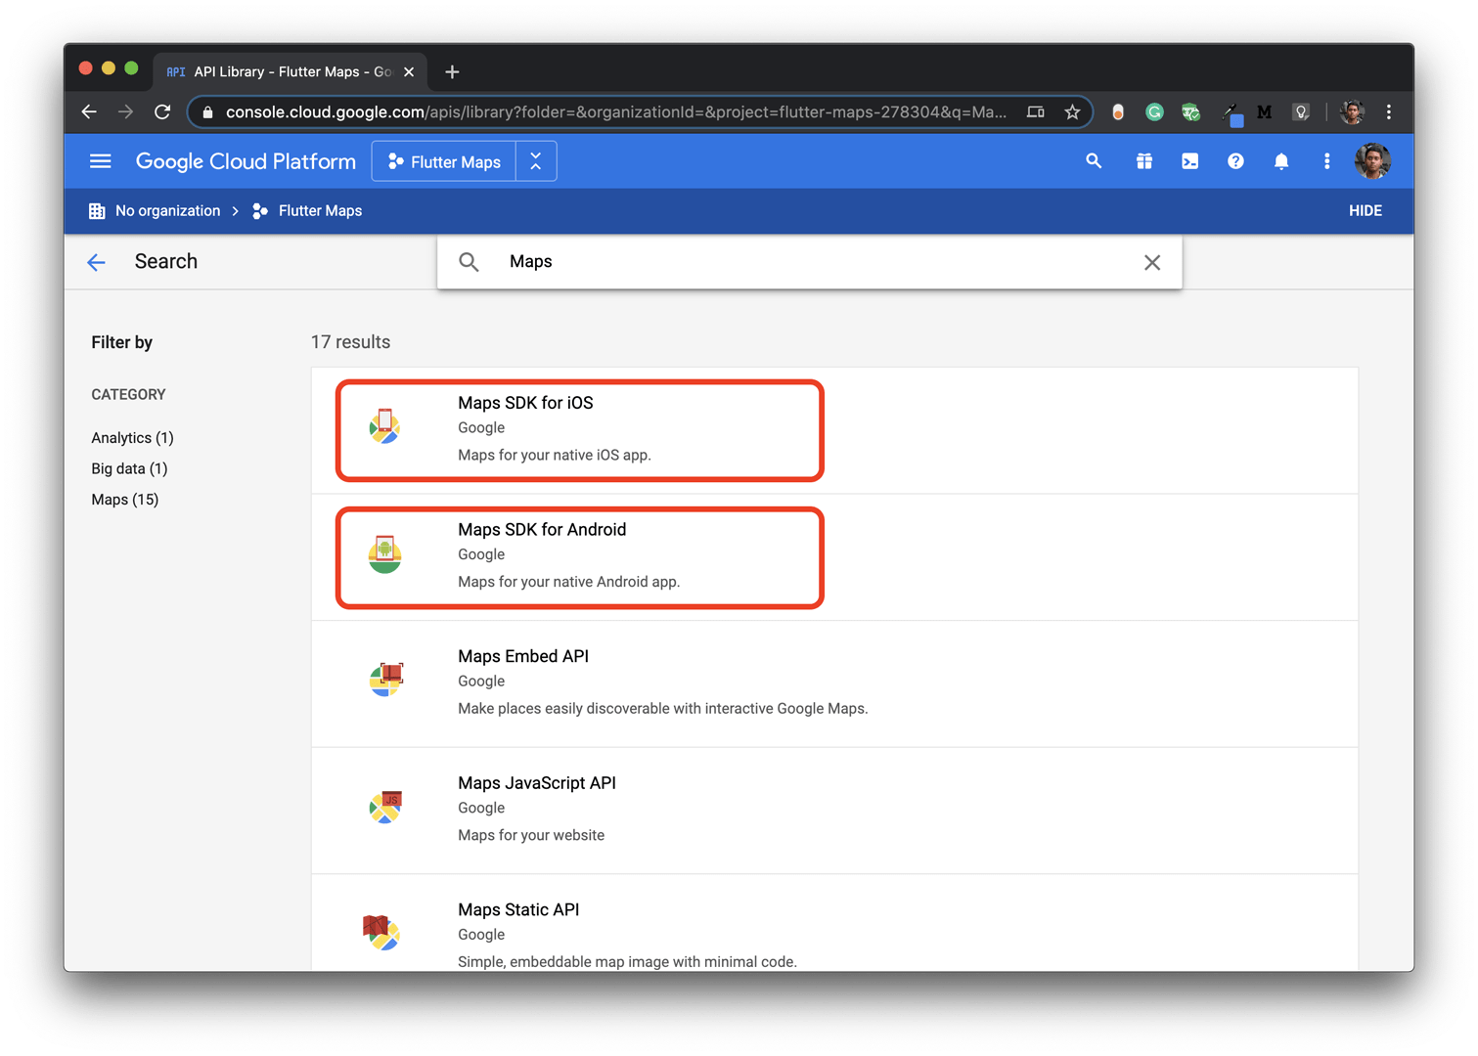Open the Grammarly extension icon
1478x1056 pixels.
click(x=1154, y=112)
